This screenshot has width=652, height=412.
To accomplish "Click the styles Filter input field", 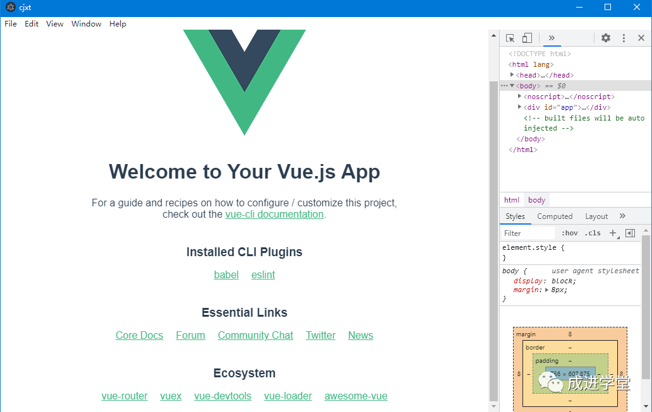I will click(528, 233).
